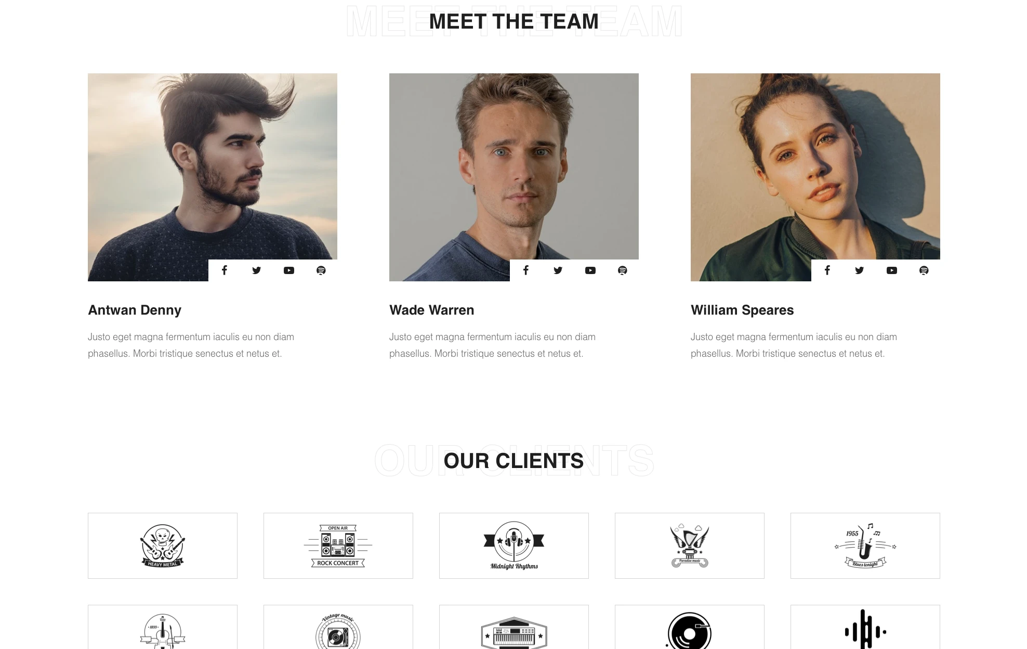Viewport: 1027px width, 649px height.
Task: Open the Midnight Rhythms client logo
Action: tap(514, 546)
